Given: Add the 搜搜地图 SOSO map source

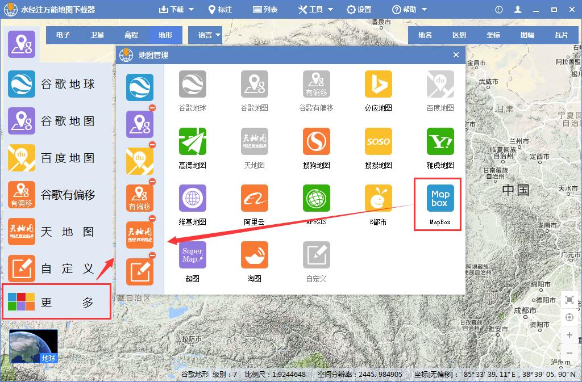Looking at the screenshot, I should pyautogui.click(x=378, y=141).
